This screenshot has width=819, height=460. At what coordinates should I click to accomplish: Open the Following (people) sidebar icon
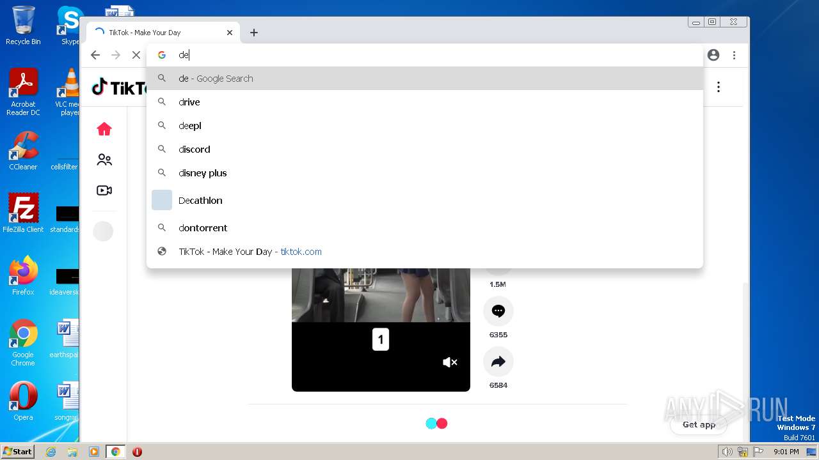[x=104, y=160]
